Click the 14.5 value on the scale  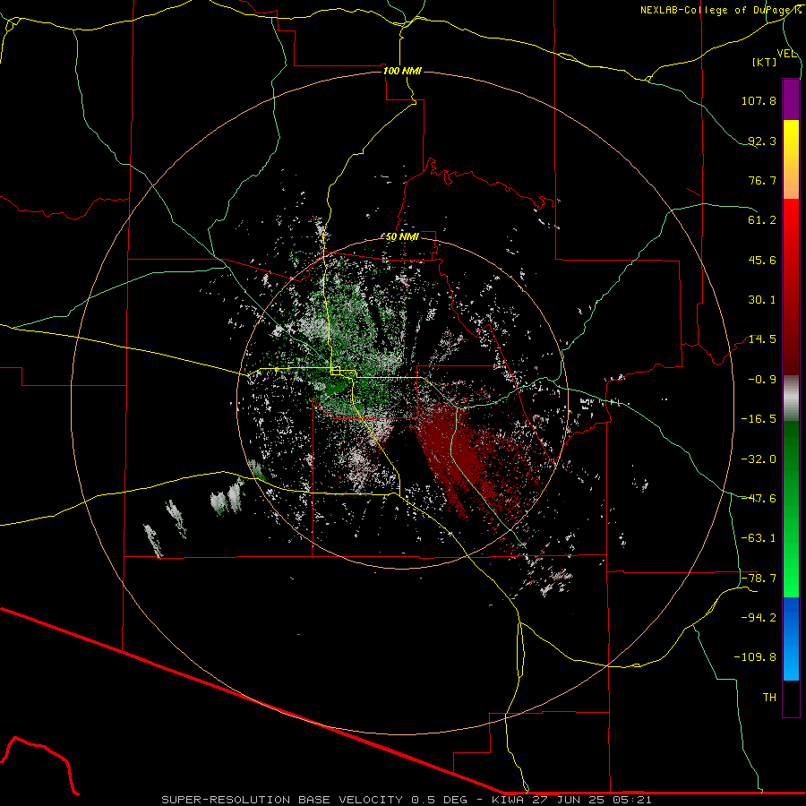[762, 339]
